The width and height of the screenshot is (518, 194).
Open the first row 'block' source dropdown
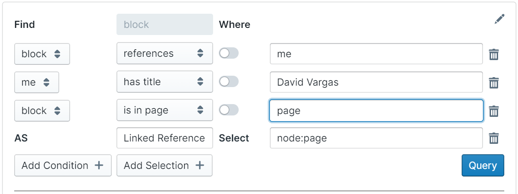pos(42,54)
